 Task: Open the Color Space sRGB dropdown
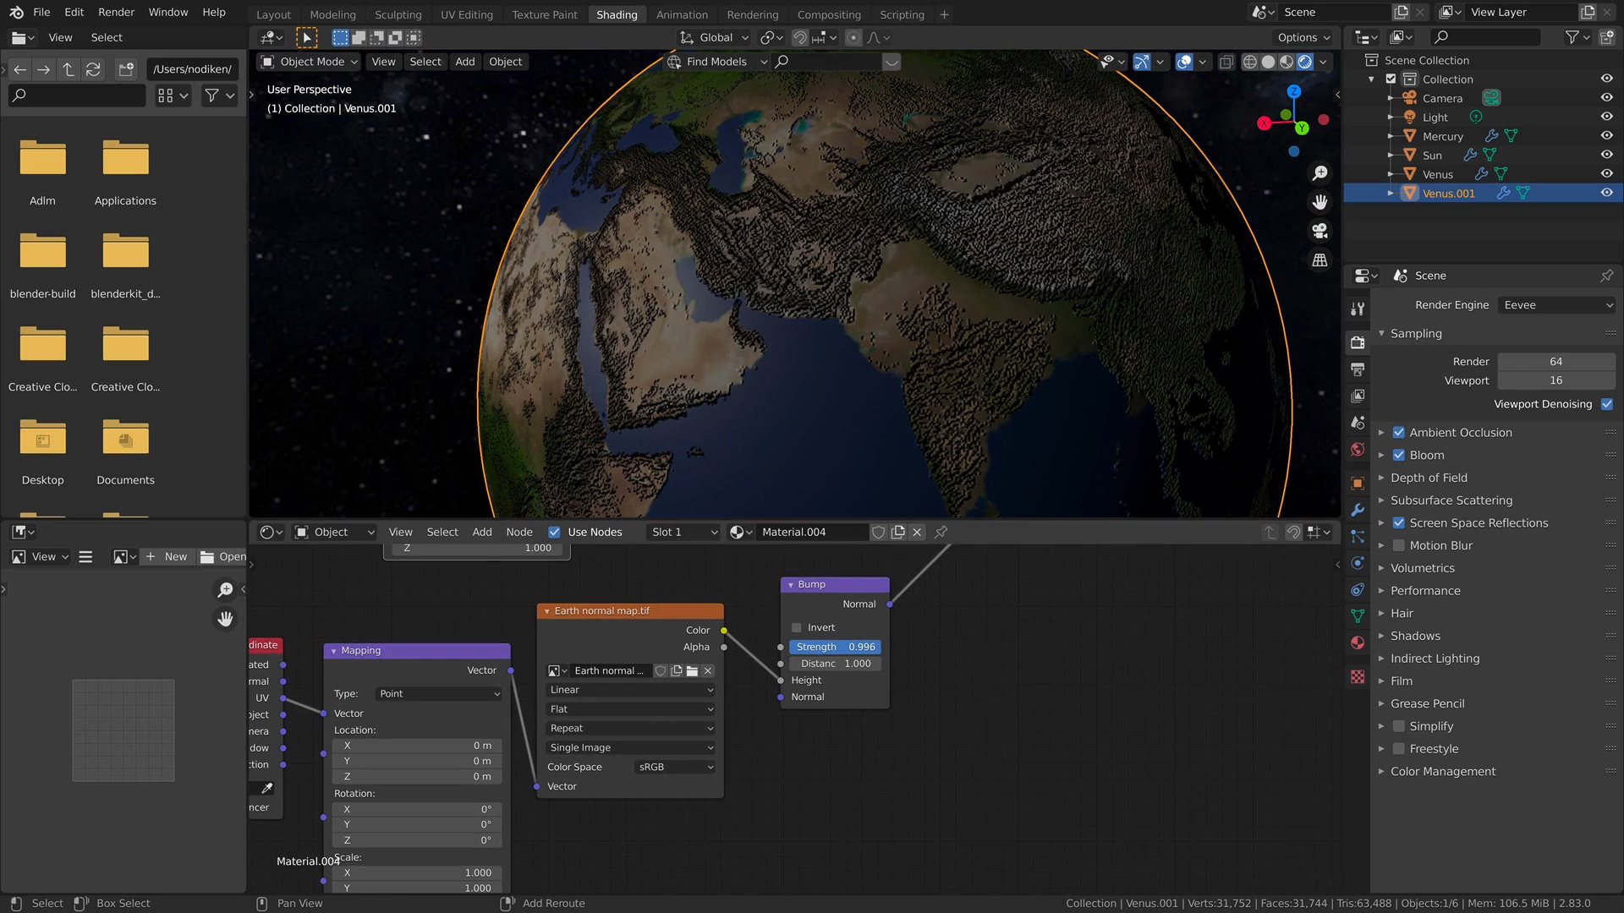(674, 767)
